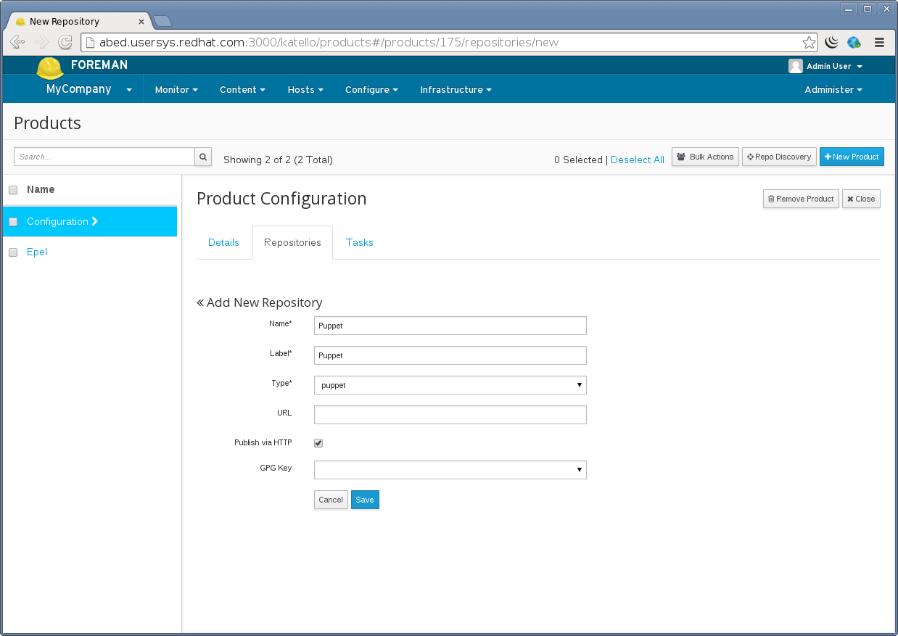Click the double-chevron back to repositories
Screen dimensions: 898x636
click(x=200, y=302)
